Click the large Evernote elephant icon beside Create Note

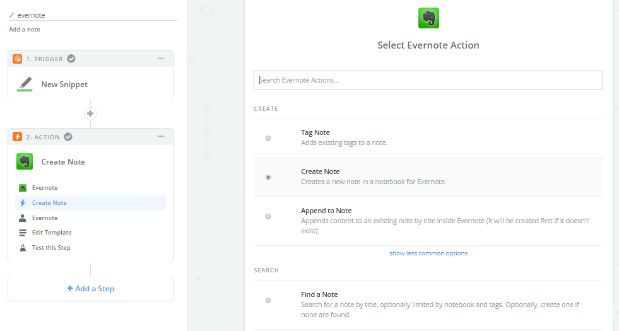[x=25, y=162]
